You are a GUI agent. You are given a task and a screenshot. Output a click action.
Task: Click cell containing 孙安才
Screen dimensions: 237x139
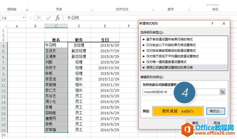click(56, 68)
